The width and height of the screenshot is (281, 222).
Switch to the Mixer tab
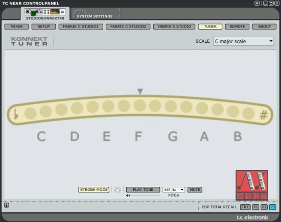16,26
